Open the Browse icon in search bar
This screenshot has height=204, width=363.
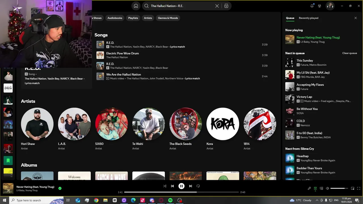click(226, 6)
